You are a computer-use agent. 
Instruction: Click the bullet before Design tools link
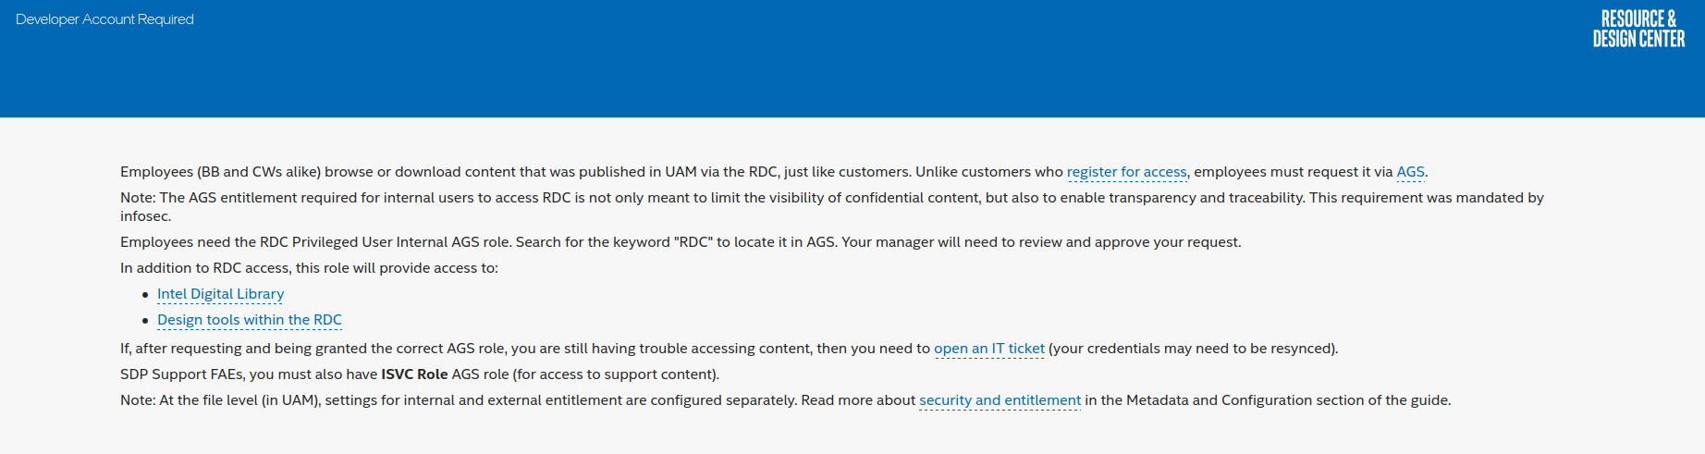point(145,321)
